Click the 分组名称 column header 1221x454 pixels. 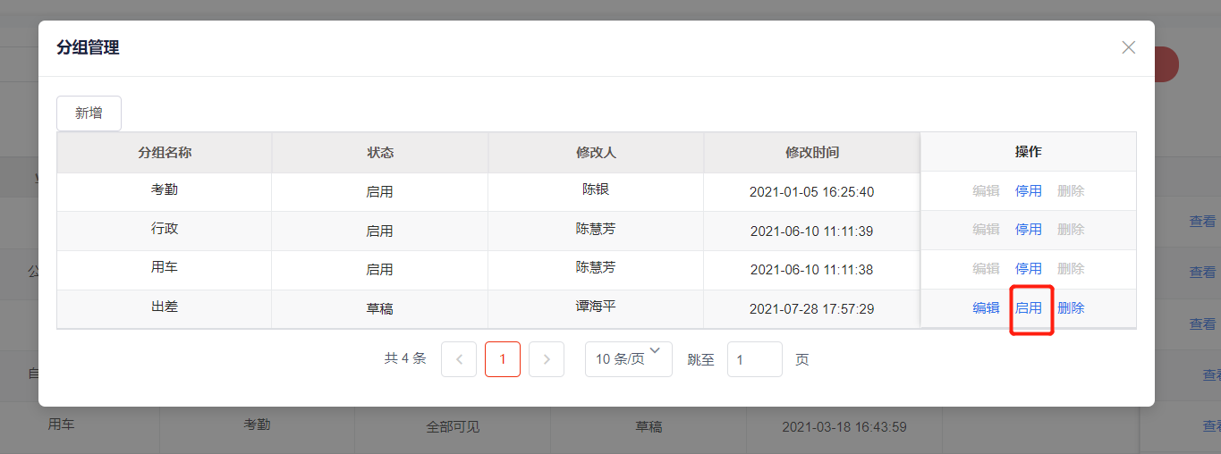coord(165,153)
